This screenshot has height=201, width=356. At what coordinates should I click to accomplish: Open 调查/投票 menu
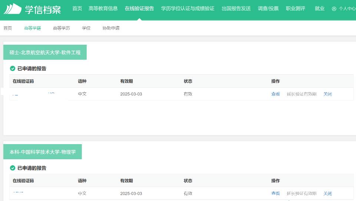coord(268,8)
